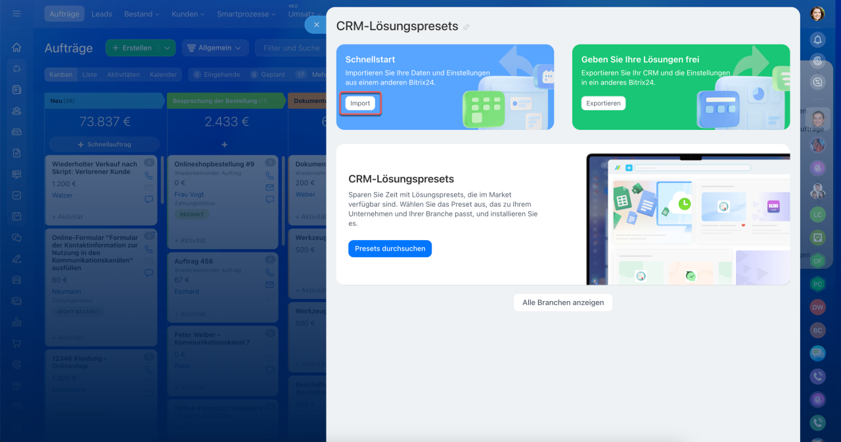Click the Filter und Suche field
Viewport: 841px width, 442px height.
pos(291,48)
